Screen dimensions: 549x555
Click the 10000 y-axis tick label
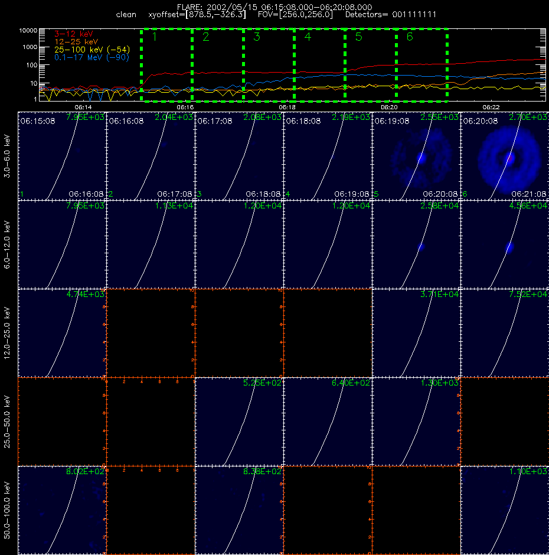28,31
